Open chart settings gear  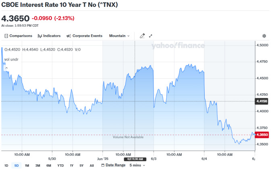tap(264, 36)
